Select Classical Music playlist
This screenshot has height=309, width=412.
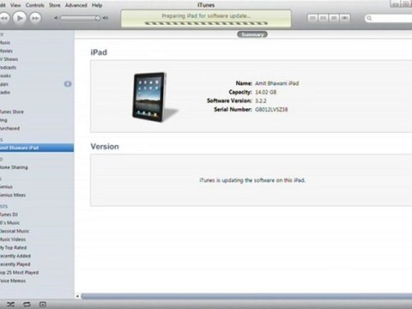point(15,231)
